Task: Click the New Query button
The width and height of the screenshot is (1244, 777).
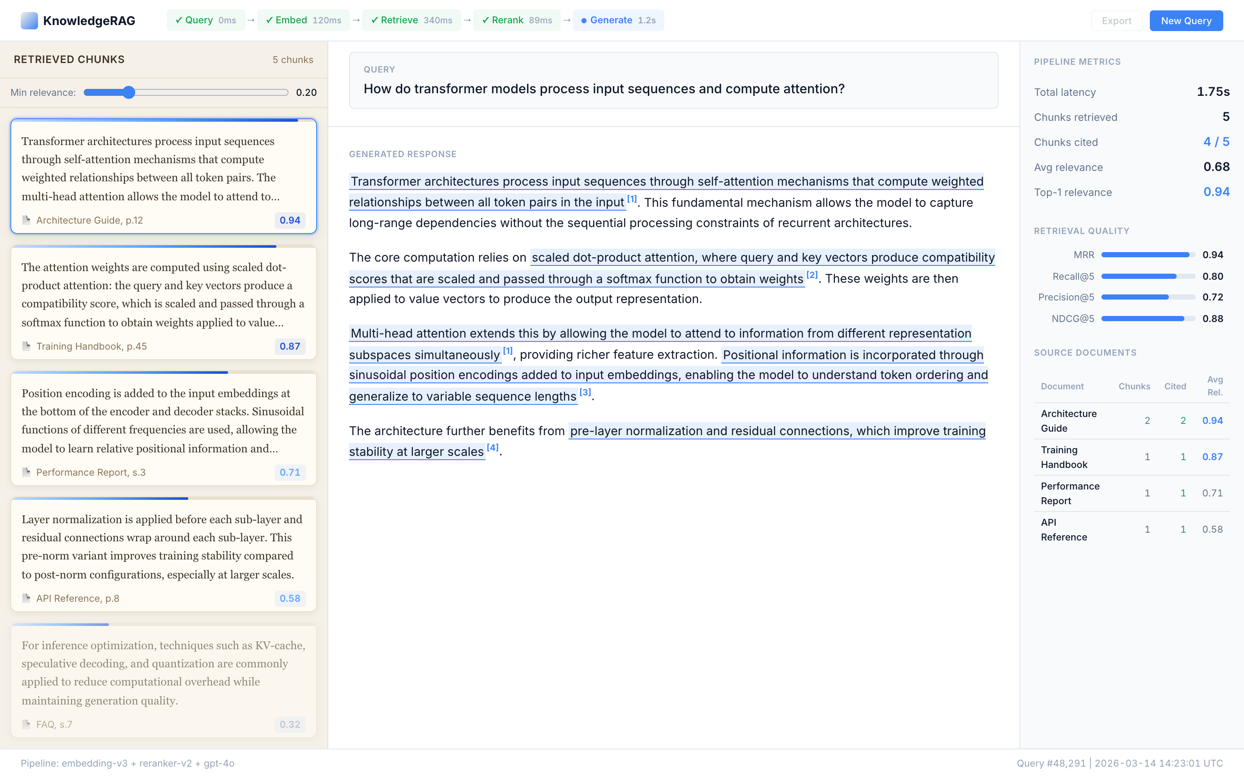Action: [x=1187, y=21]
